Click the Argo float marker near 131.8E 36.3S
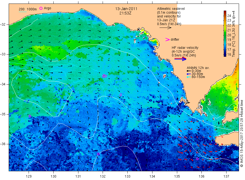The height and width of the screenshot is (180, 245). tap(98, 154)
